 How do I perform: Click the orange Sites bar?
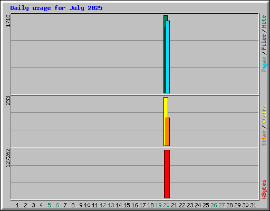tap(168, 132)
